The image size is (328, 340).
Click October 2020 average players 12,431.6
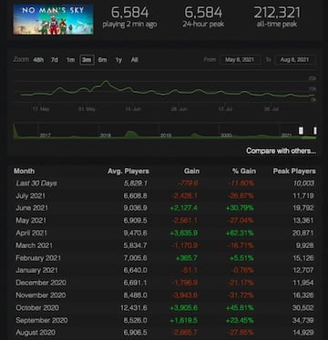pyautogui.click(x=134, y=307)
